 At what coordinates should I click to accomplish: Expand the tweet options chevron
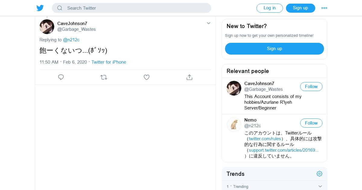pyautogui.click(x=208, y=23)
